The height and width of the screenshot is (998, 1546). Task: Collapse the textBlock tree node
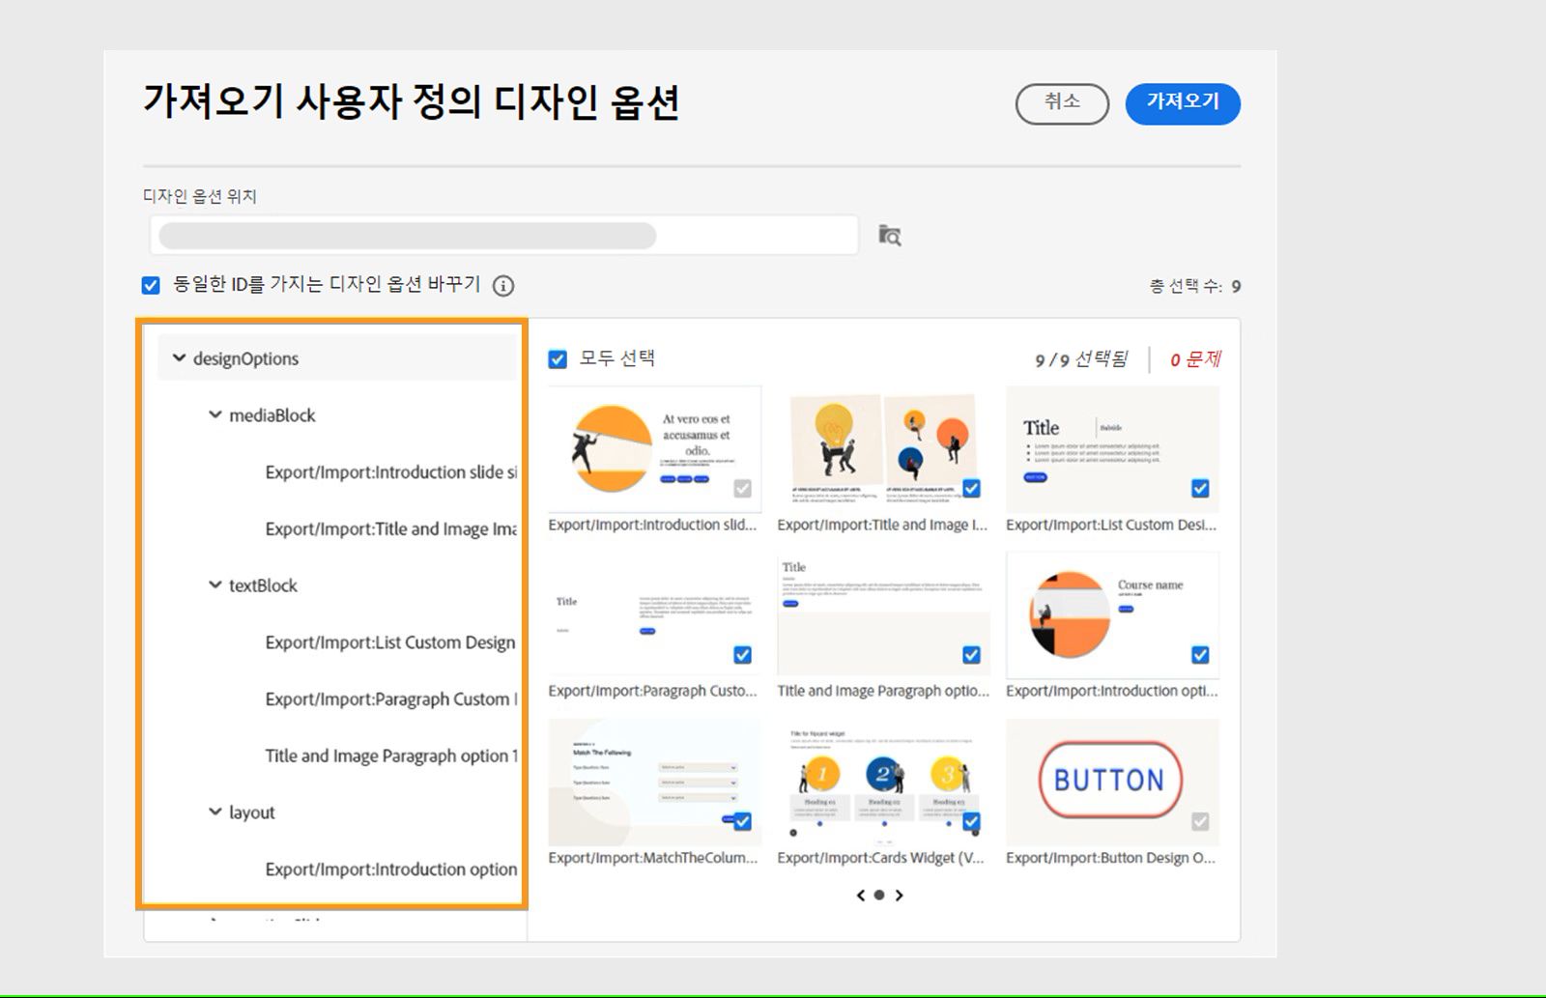click(214, 585)
